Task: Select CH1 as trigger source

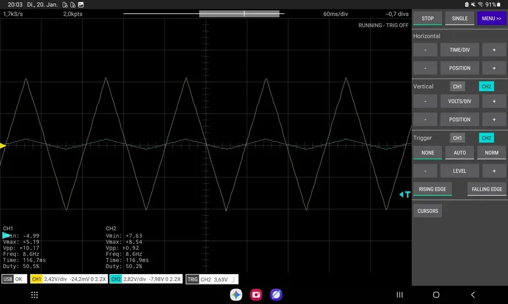Action: click(x=457, y=138)
